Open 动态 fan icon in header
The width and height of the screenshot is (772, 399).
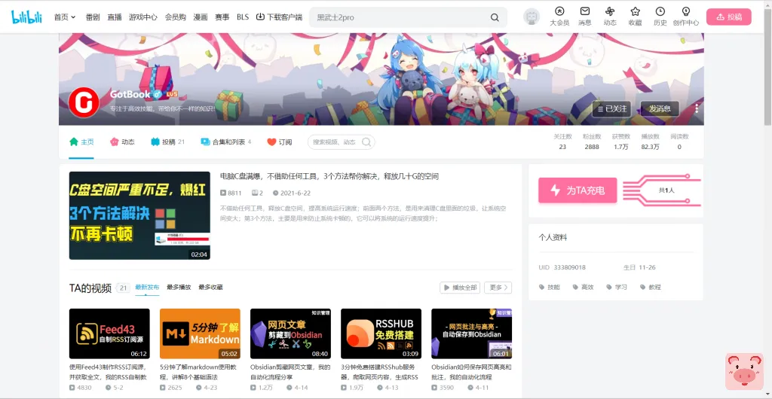[x=610, y=17]
